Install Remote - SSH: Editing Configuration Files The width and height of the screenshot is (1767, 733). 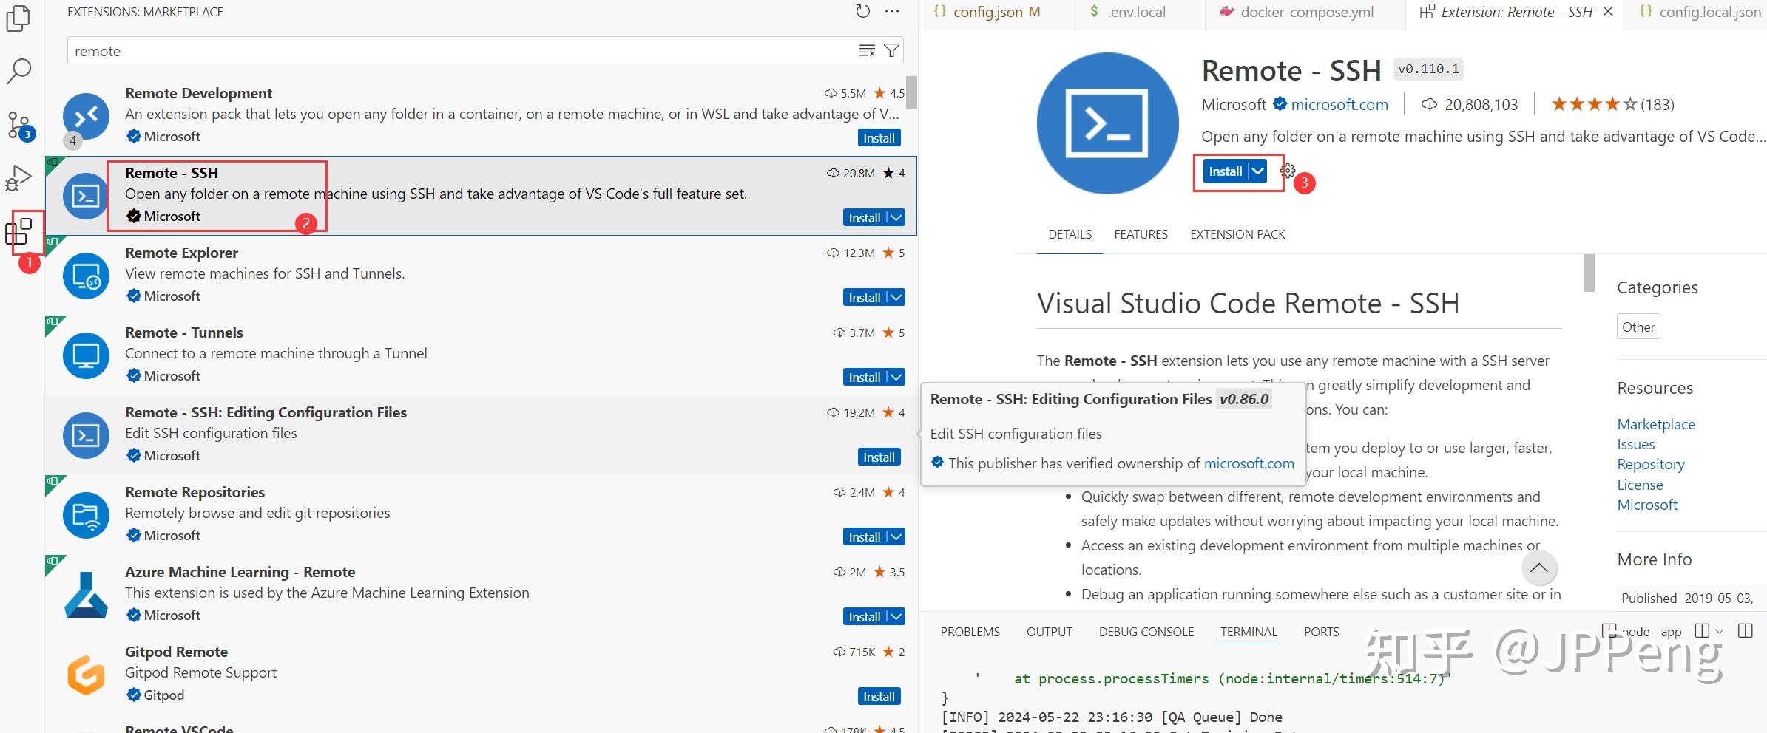point(879,457)
